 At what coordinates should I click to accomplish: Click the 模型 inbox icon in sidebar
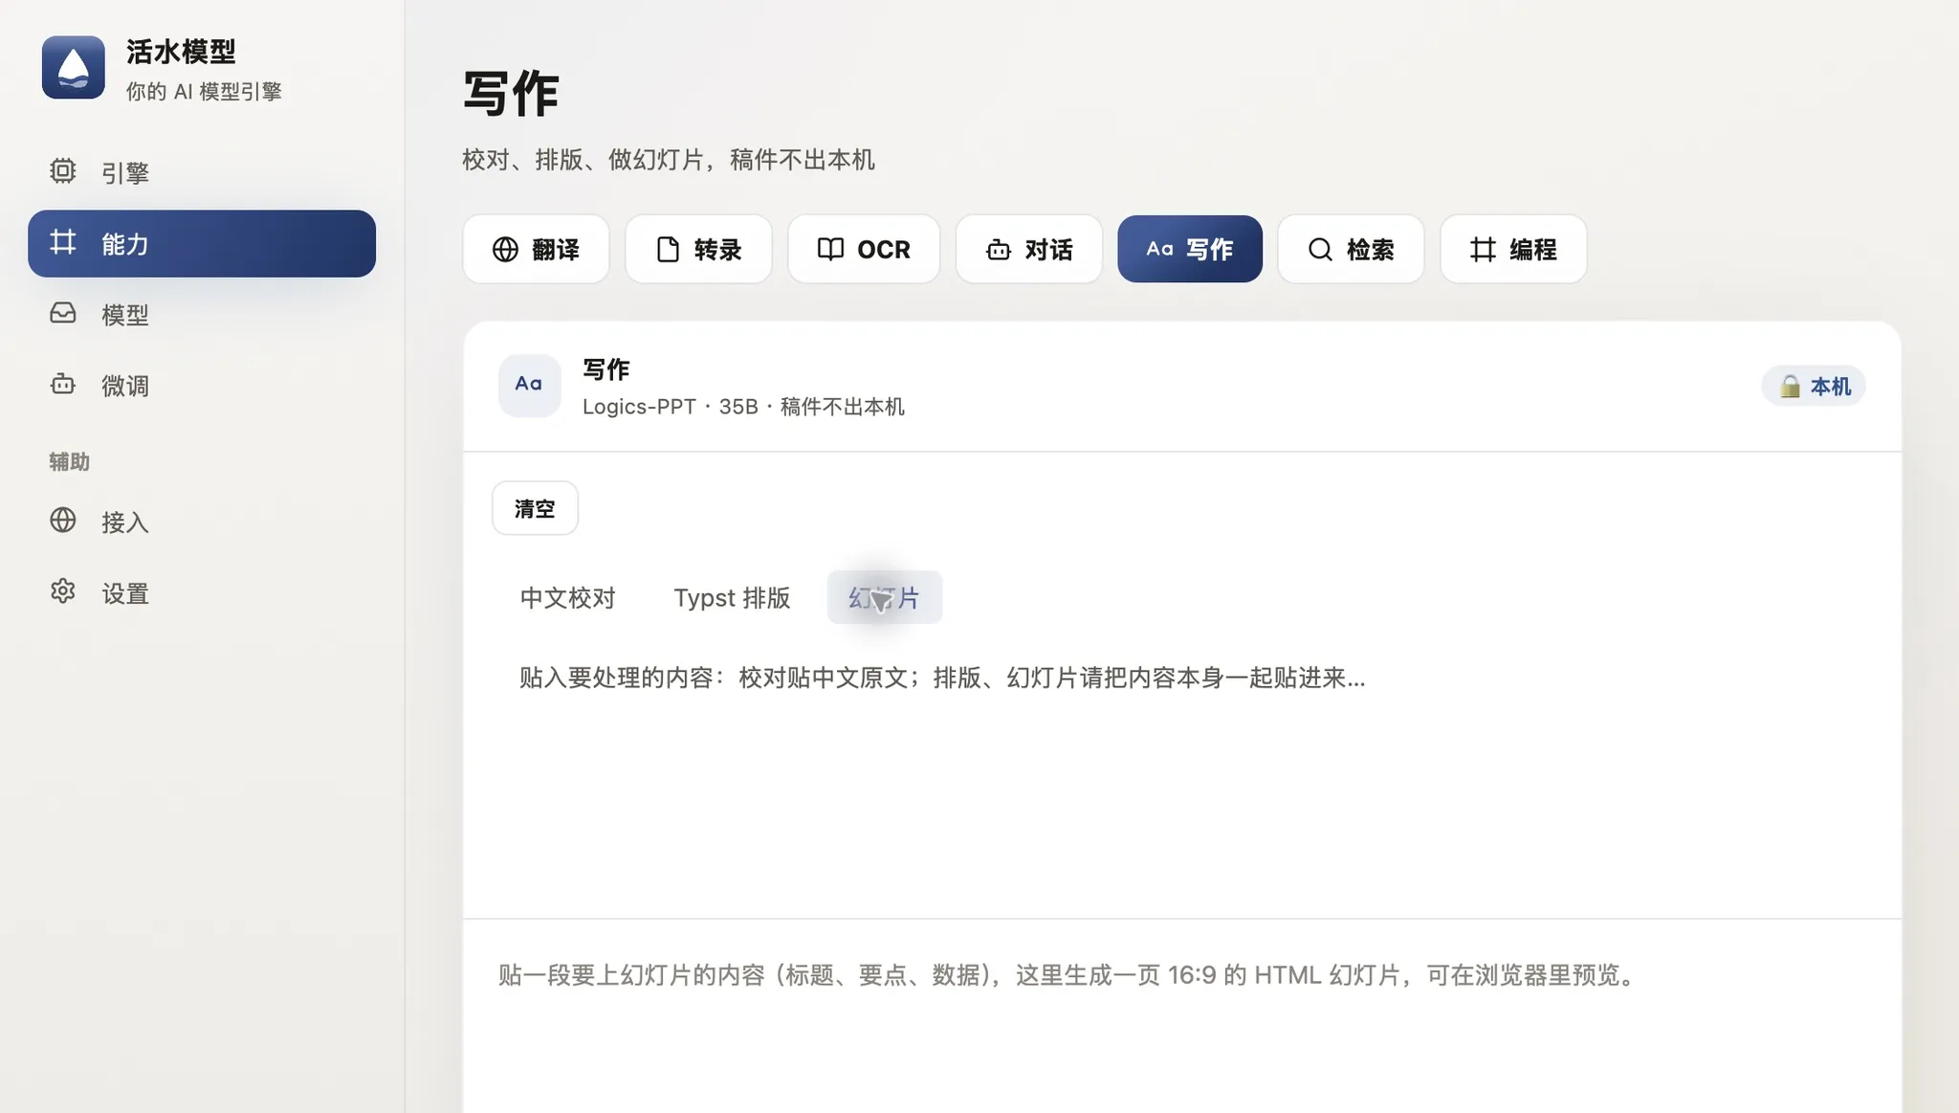click(63, 313)
